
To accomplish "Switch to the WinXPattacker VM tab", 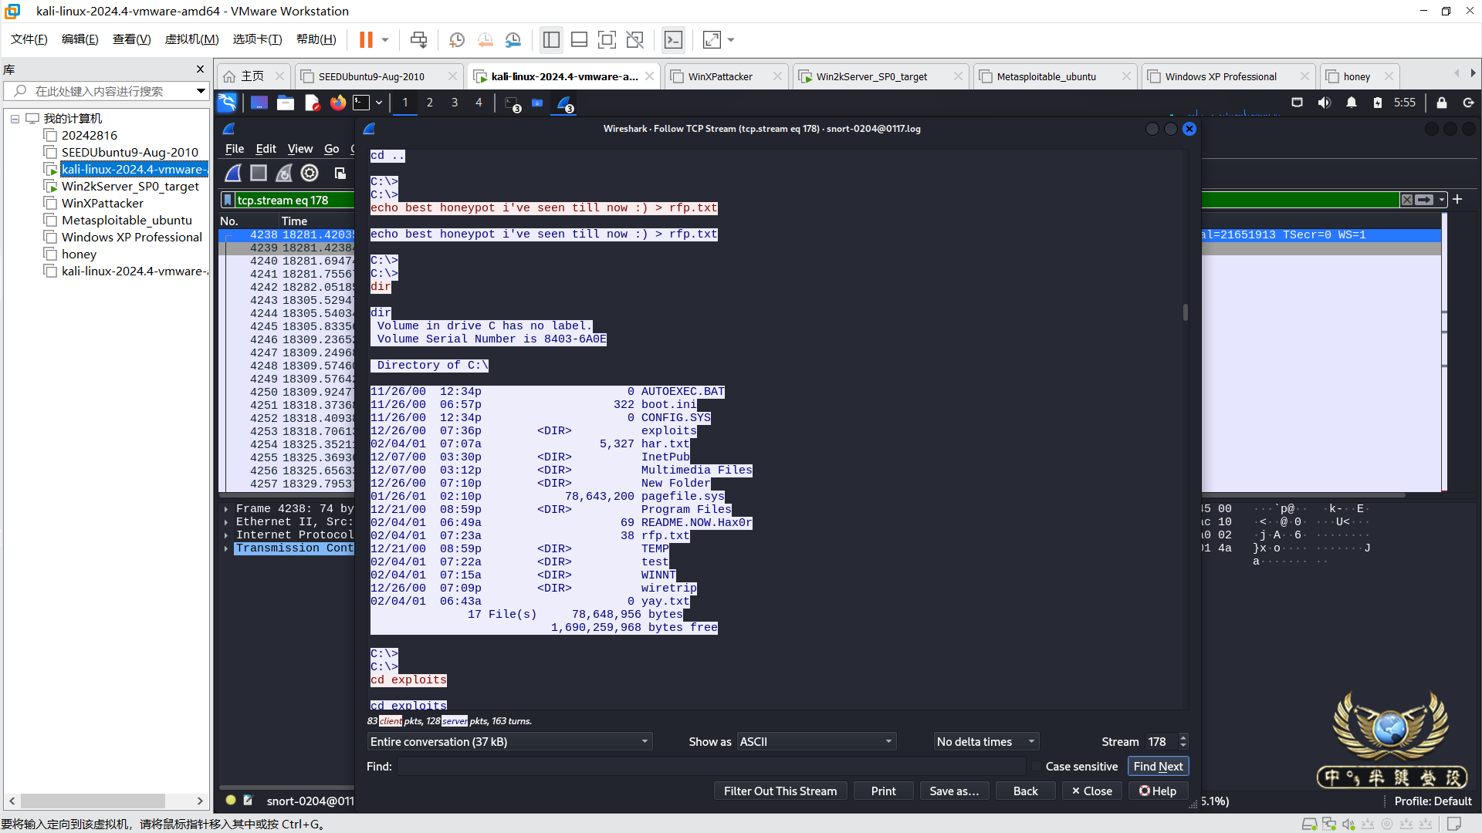I will (719, 76).
